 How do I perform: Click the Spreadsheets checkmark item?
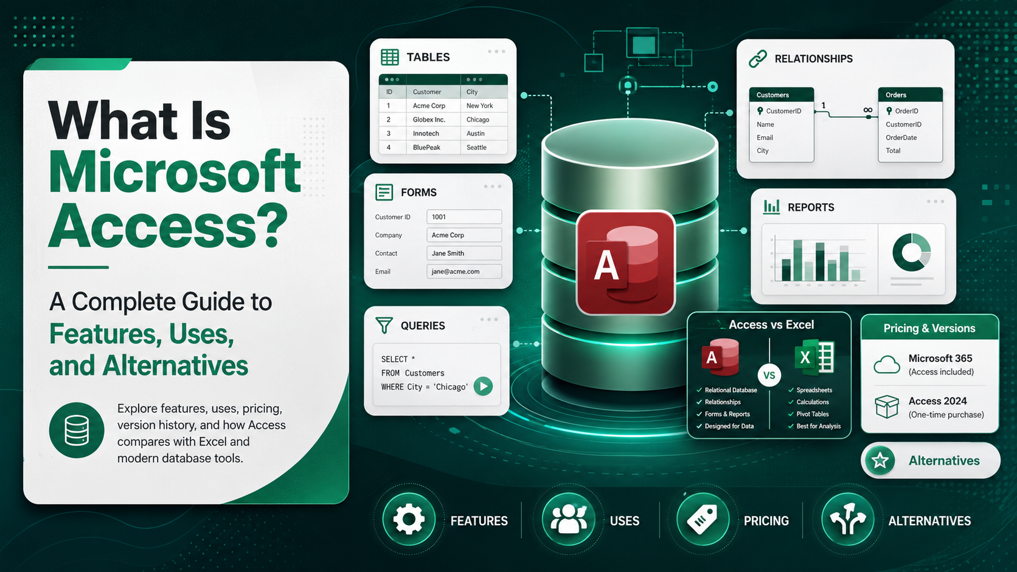click(x=810, y=390)
